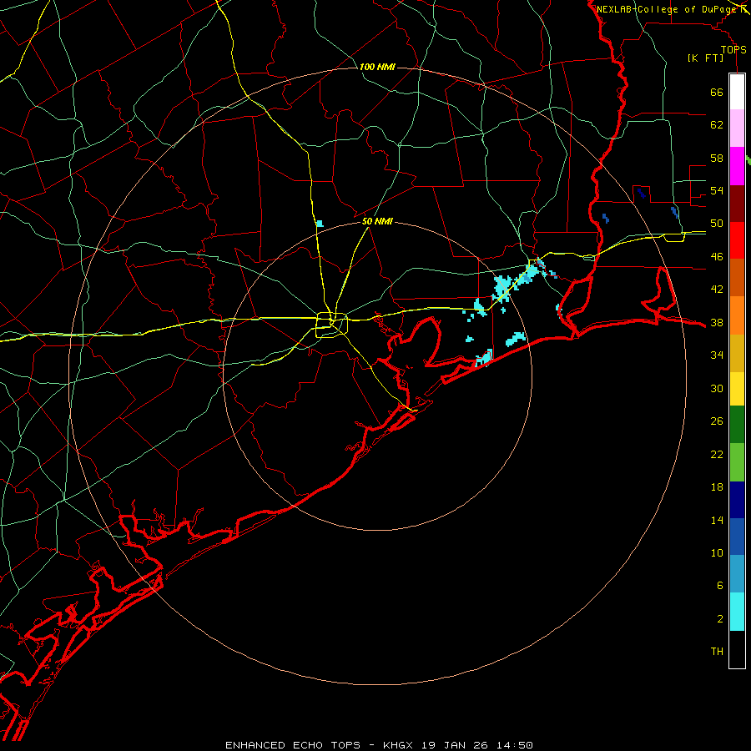Click legend value "50"
Viewport: 751px width, 751px height.
[717, 224]
